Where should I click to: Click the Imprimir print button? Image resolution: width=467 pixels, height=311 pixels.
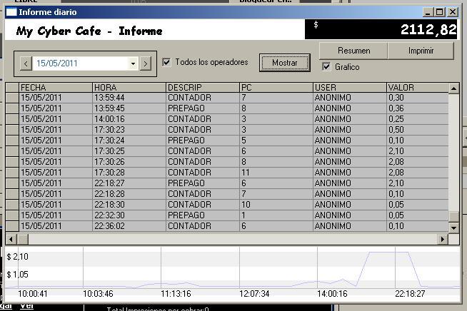421,51
